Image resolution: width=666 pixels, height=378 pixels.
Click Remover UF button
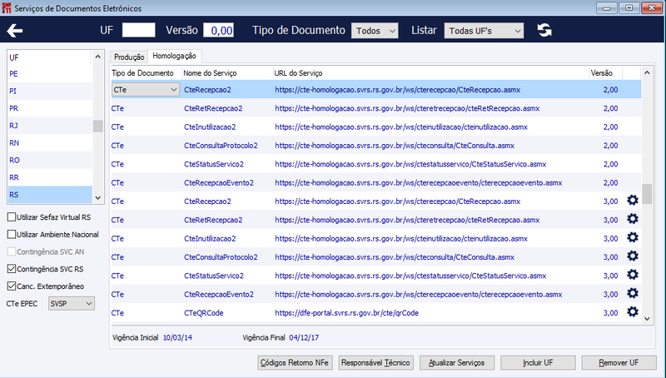click(619, 363)
